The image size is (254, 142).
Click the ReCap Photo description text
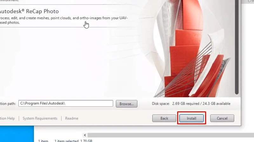coord(64,20)
